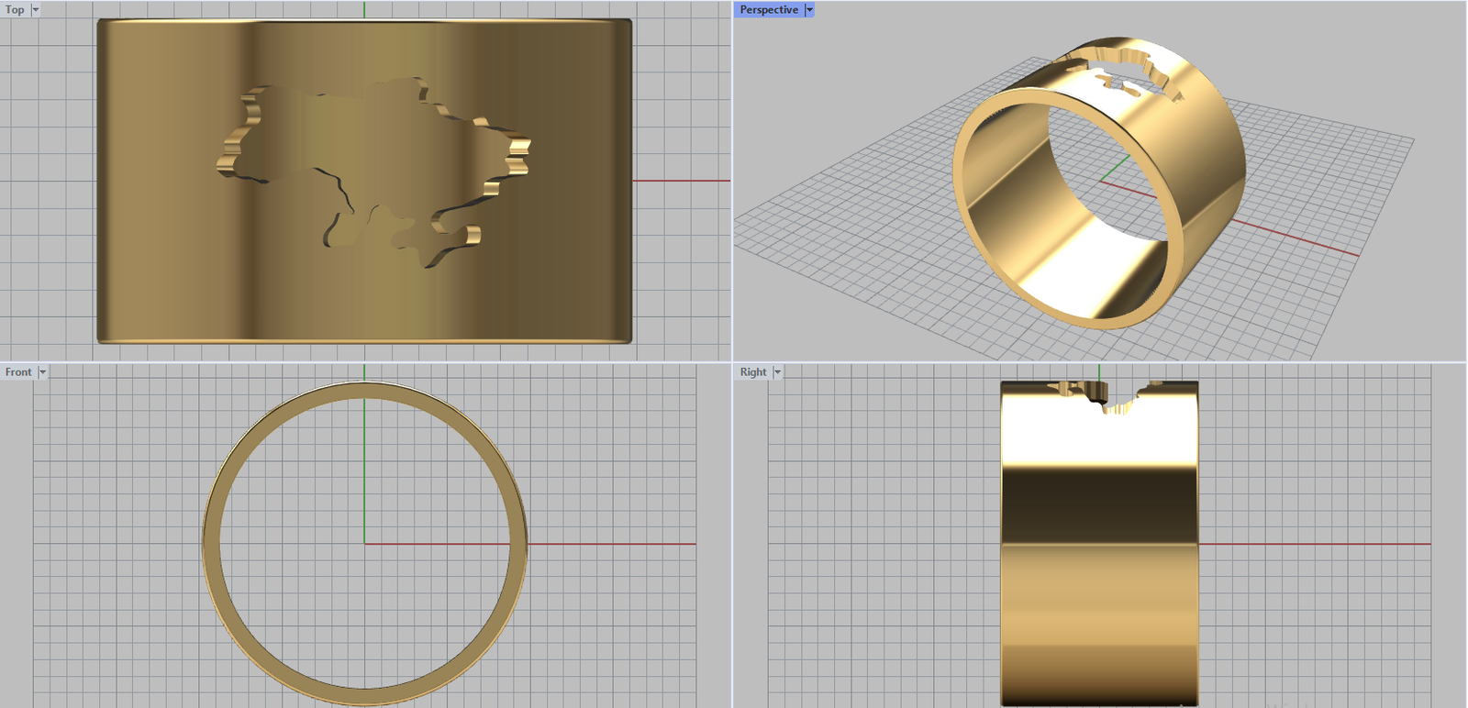
Task: Expand the Right viewport menu arrow
Action: point(777,372)
